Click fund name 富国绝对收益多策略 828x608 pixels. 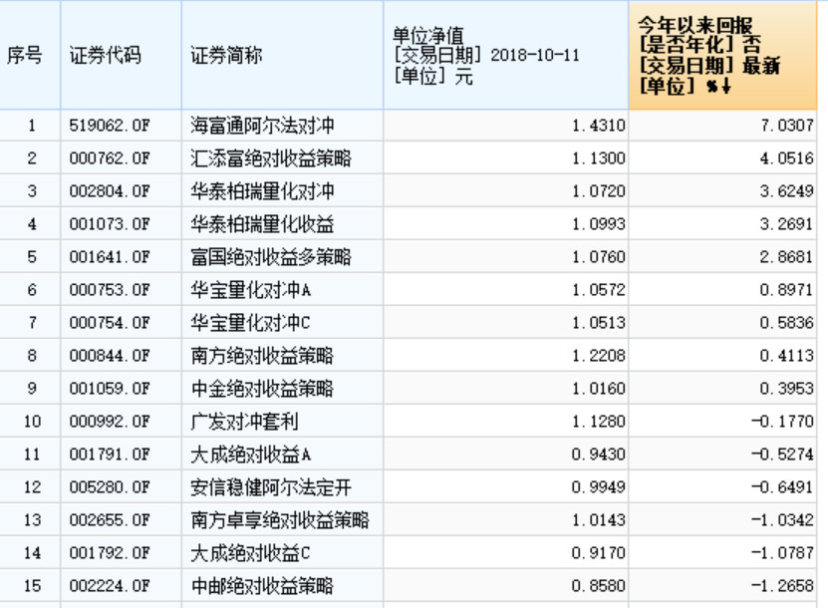pos(271,257)
